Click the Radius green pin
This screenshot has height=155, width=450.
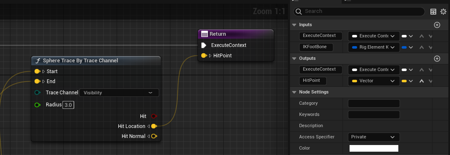pyautogui.click(x=37, y=105)
